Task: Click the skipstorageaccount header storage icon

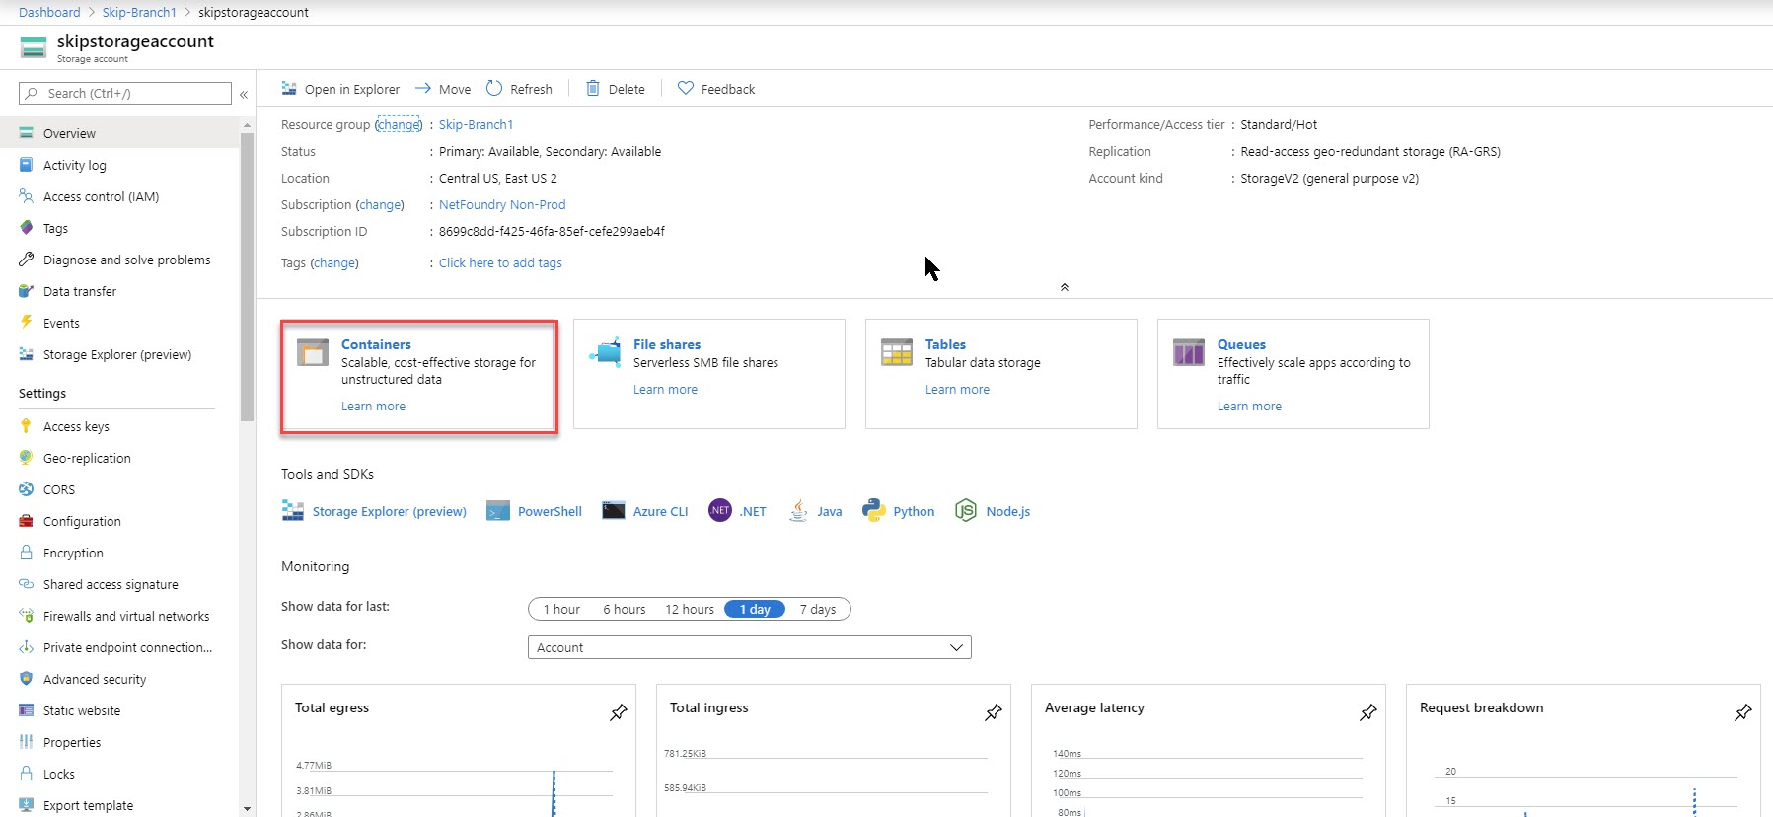Action: 34,47
